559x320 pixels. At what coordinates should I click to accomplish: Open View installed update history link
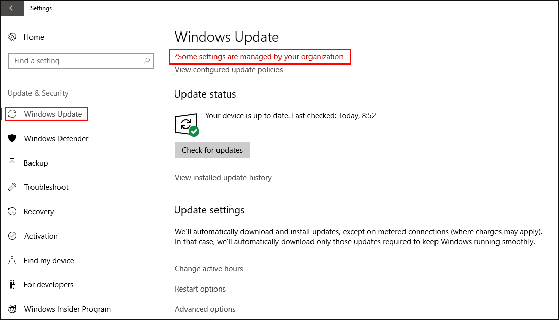[223, 177]
